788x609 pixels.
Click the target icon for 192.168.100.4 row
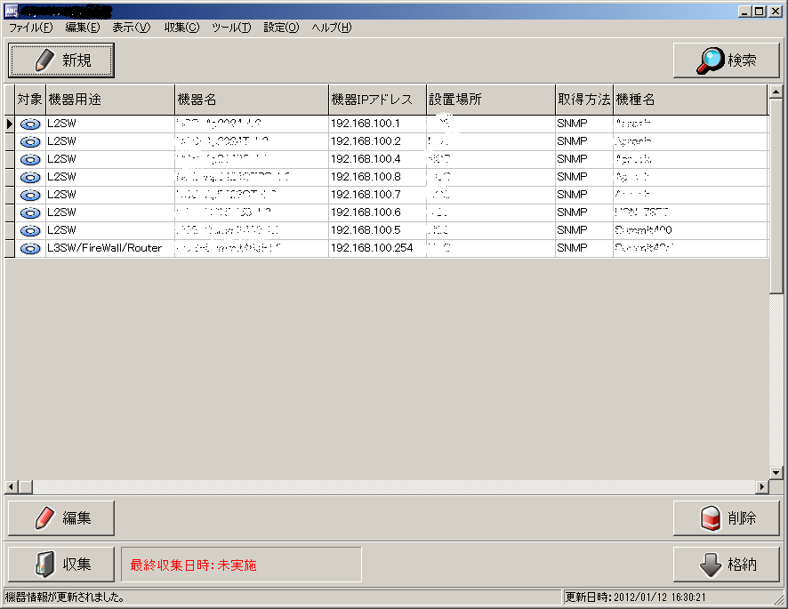pos(30,160)
